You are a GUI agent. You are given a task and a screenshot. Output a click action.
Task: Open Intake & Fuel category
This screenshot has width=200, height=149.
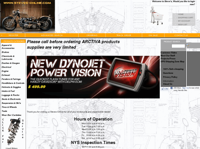point(8,91)
